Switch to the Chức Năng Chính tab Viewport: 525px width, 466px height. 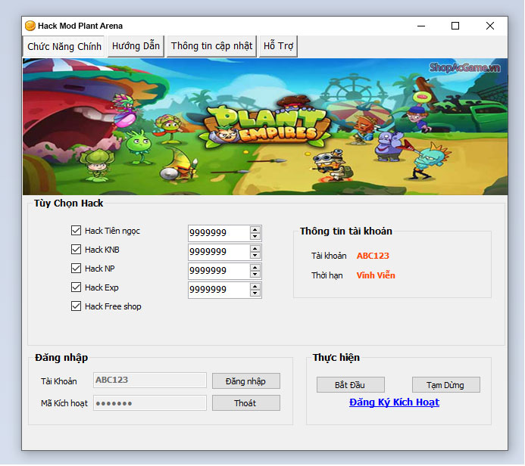click(x=64, y=46)
